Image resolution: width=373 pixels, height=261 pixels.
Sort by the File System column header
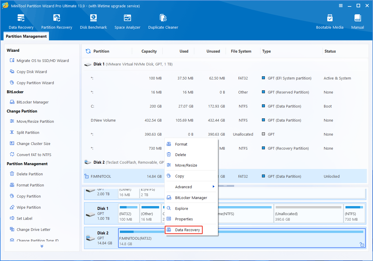241,51
